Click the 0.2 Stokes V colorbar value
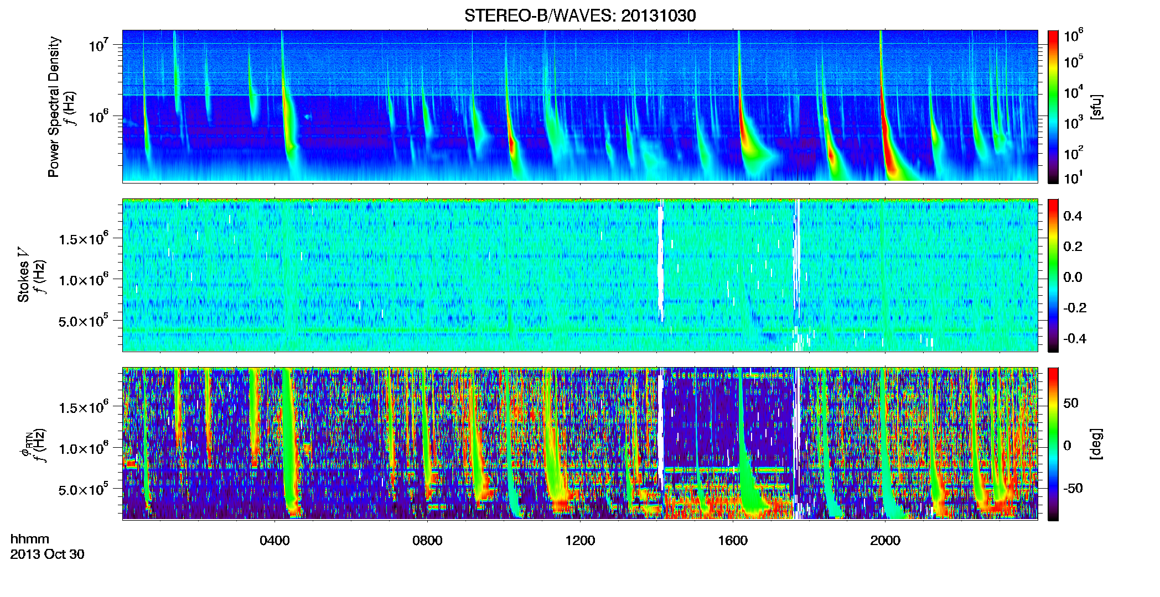 coord(1073,246)
